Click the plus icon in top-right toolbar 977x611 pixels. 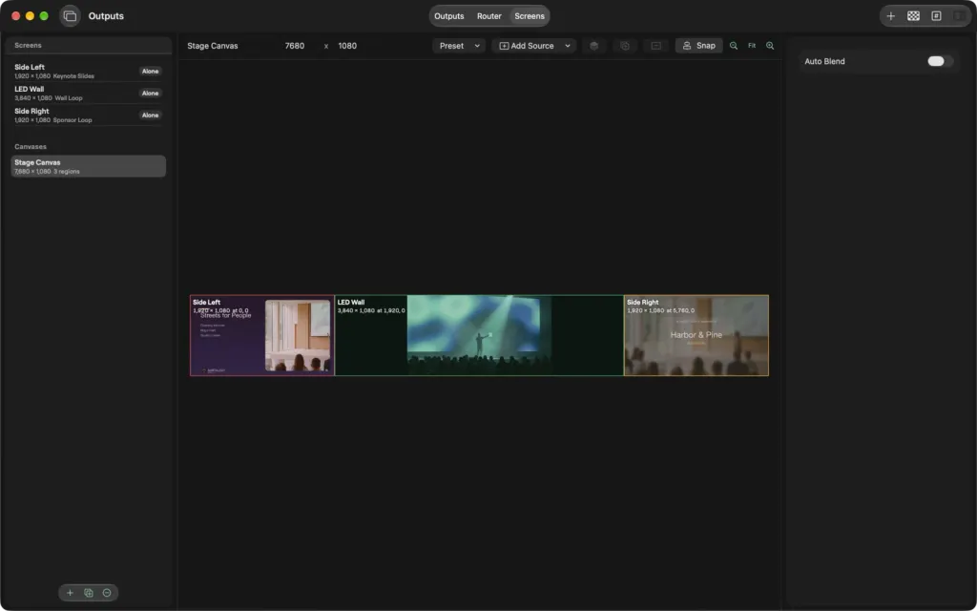890,16
